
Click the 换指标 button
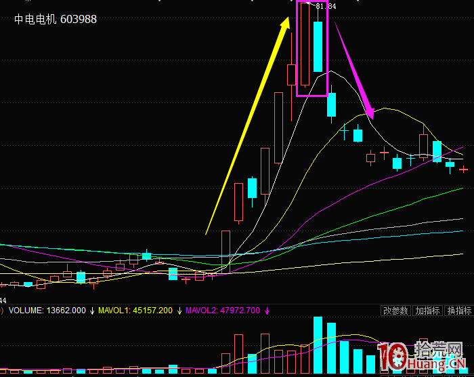click(x=460, y=311)
